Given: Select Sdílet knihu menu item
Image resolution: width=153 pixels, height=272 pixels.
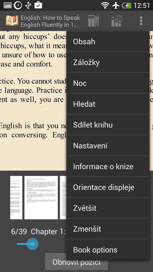Looking at the screenshot, I should click(108, 125).
